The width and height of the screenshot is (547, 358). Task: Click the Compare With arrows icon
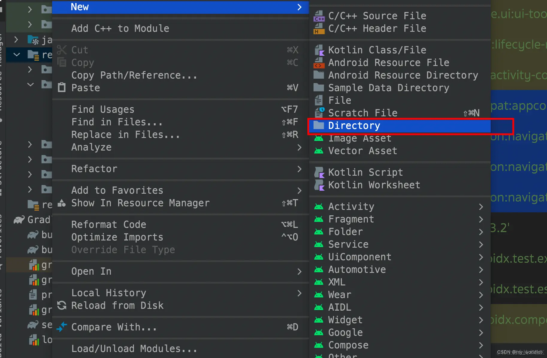(x=62, y=327)
